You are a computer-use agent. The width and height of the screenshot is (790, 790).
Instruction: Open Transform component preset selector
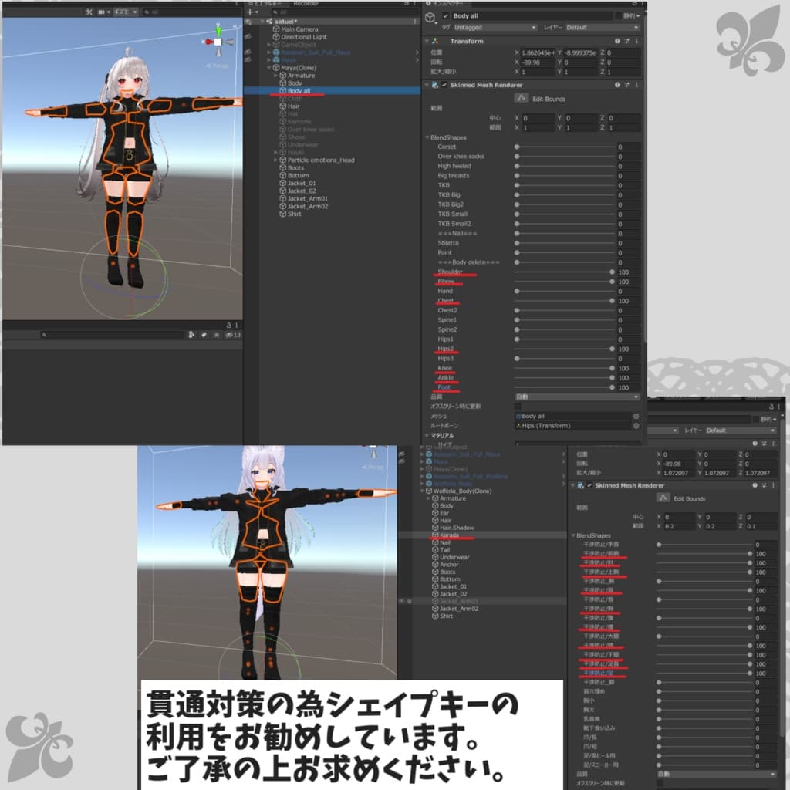pyautogui.click(x=626, y=42)
